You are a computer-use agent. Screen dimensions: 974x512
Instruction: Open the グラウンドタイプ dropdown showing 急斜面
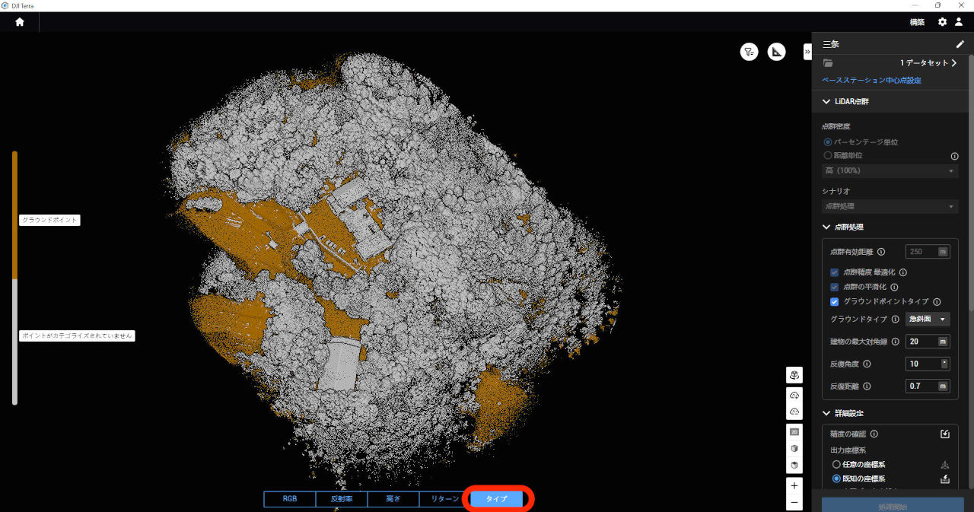(928, 320)
